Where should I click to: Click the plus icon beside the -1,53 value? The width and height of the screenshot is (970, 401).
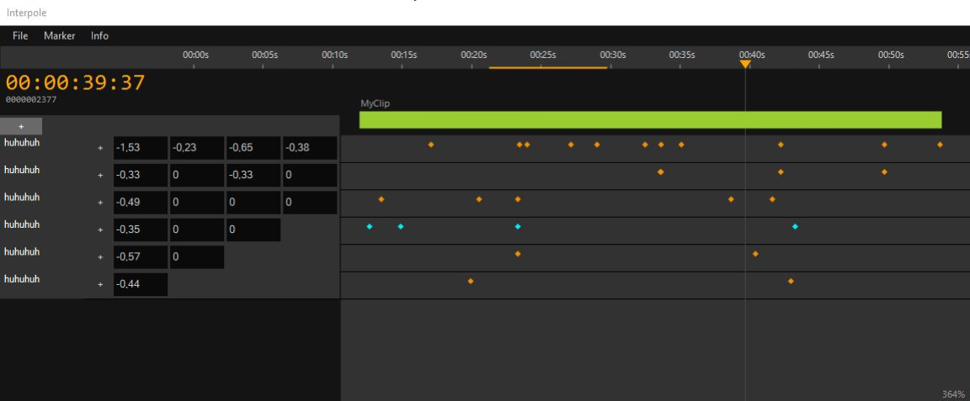click(100, 149)
